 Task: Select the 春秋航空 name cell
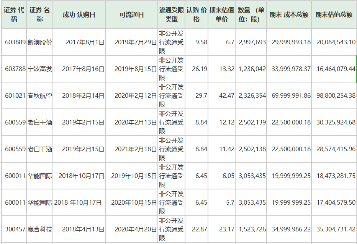pos(40,95)
